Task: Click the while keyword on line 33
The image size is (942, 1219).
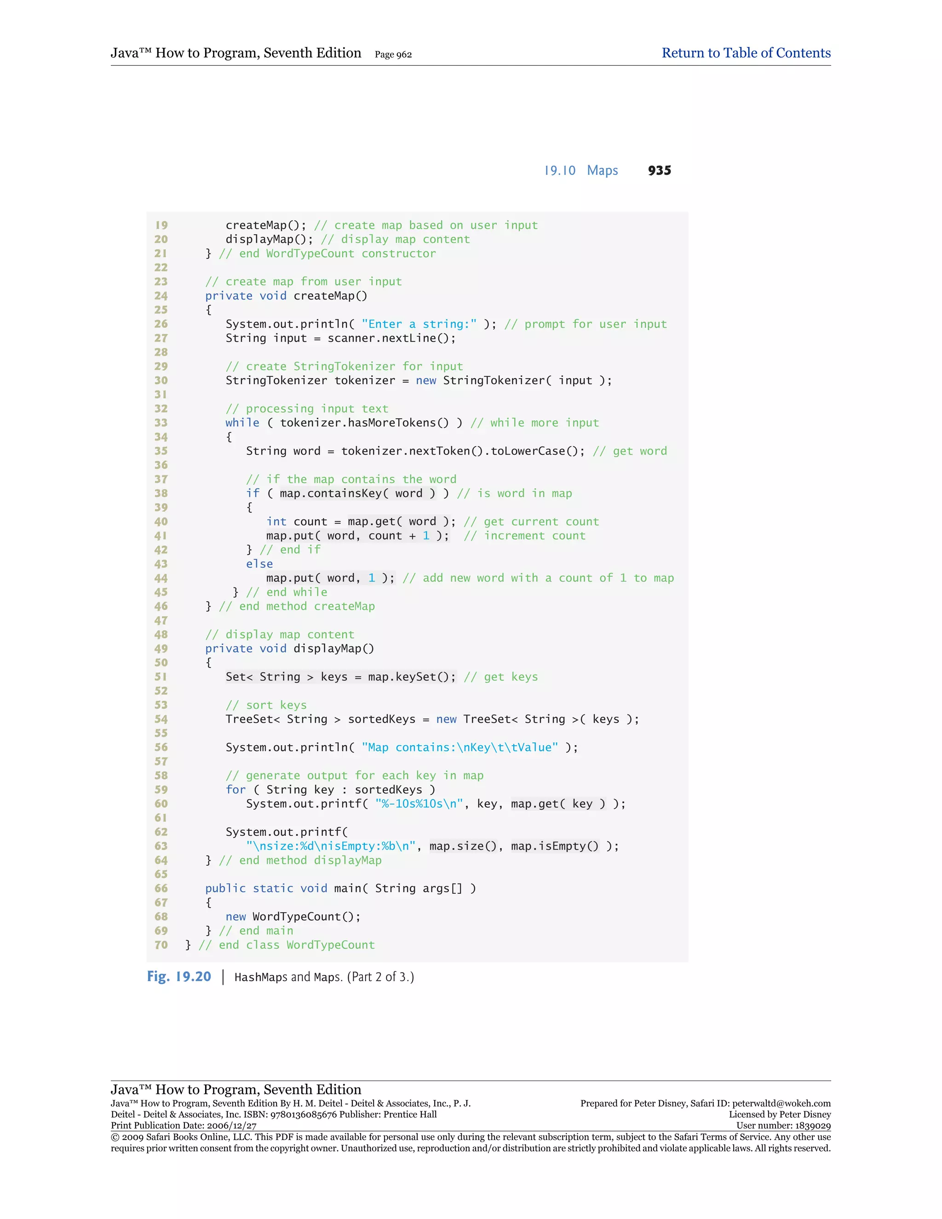Action: (x=242, y=423)
